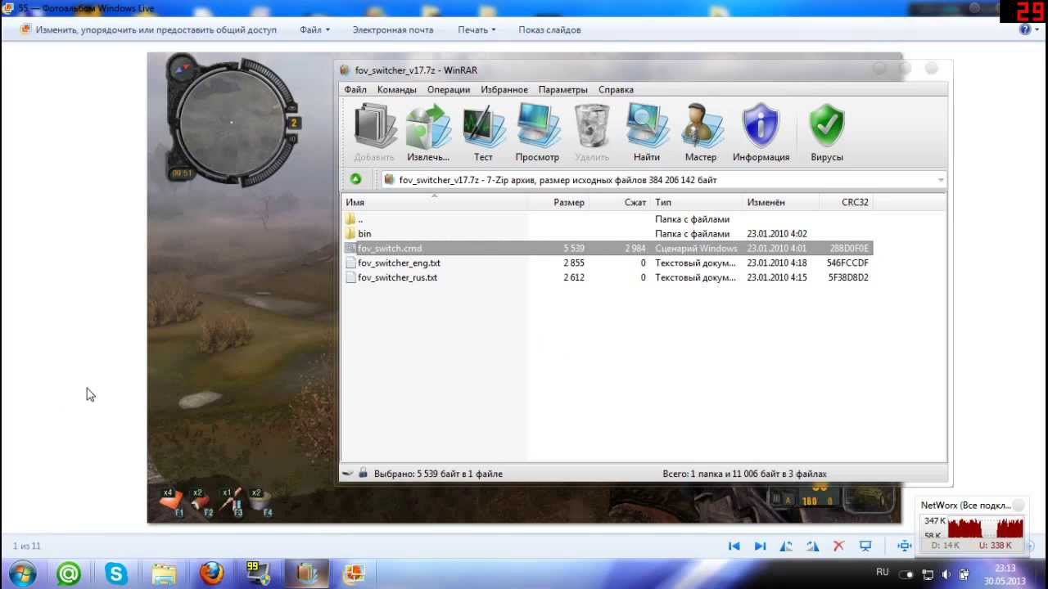Open Skype from the taskbar
The width and height of the screenshot is (1048, 589).
point(116,574)
